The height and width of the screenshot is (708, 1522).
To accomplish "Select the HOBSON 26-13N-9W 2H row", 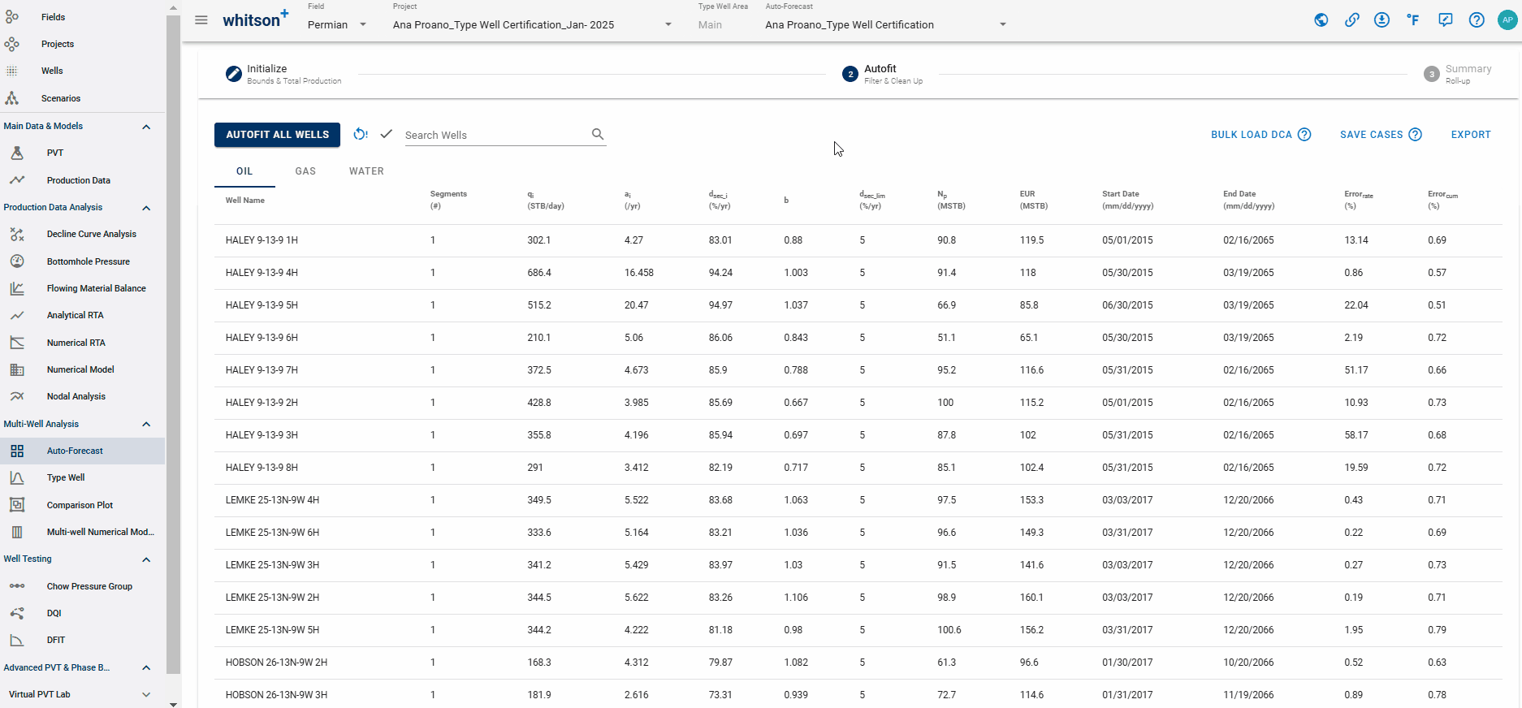I will pos(858,663).
